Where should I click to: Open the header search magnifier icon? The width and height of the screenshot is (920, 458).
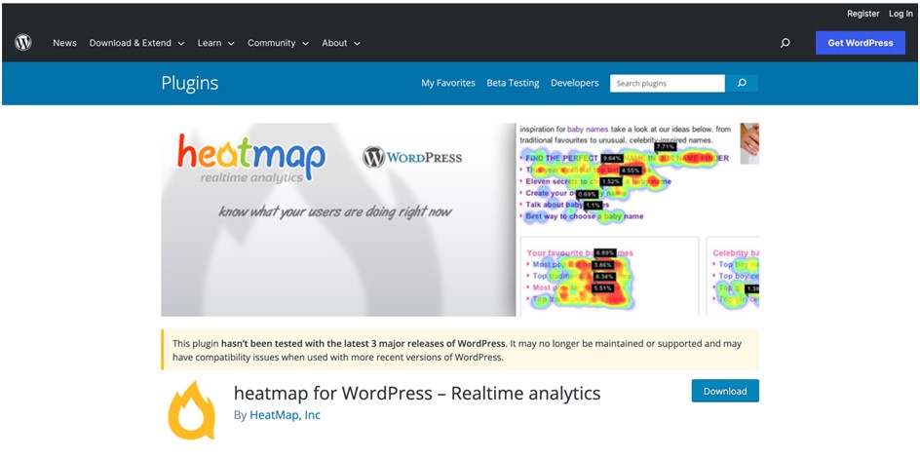pos(786,43)
